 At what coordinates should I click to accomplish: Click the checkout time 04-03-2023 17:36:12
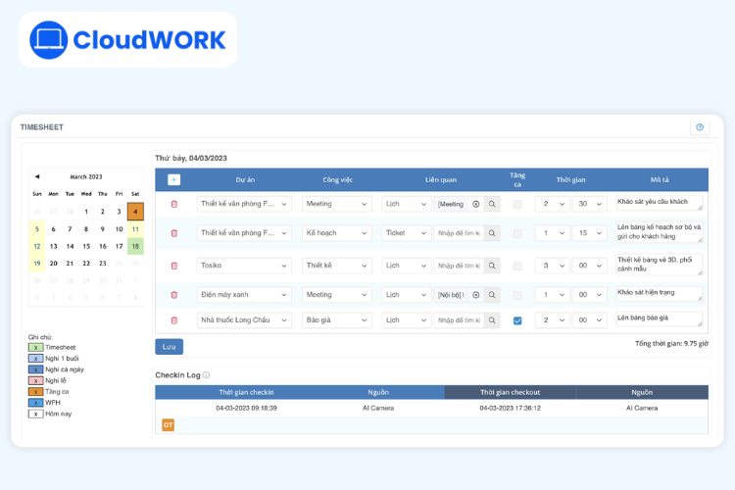510,408
